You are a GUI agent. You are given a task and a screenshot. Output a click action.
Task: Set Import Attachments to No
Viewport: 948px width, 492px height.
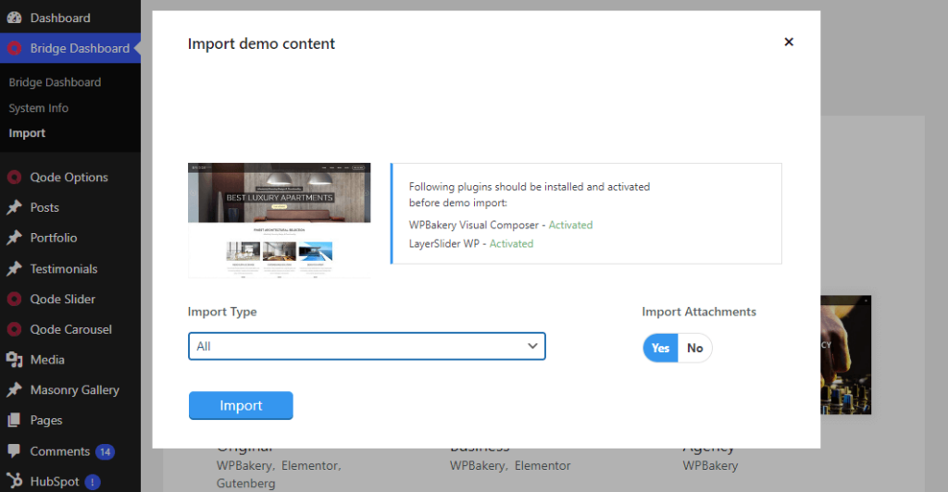pyautogui.click(x=694, y=348)
